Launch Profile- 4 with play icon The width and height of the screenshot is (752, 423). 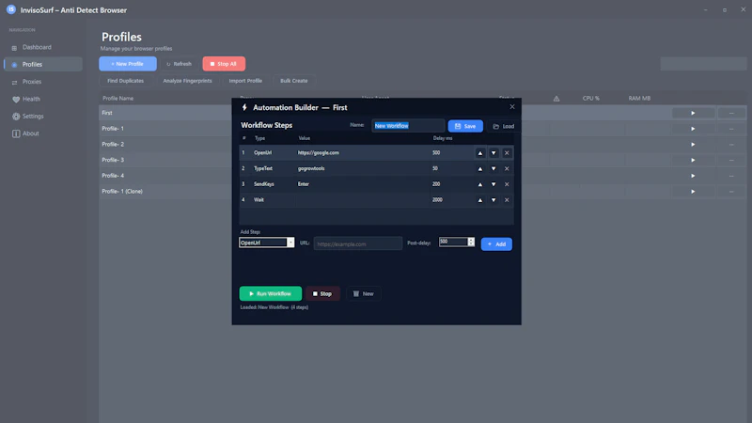pos(693,176)
